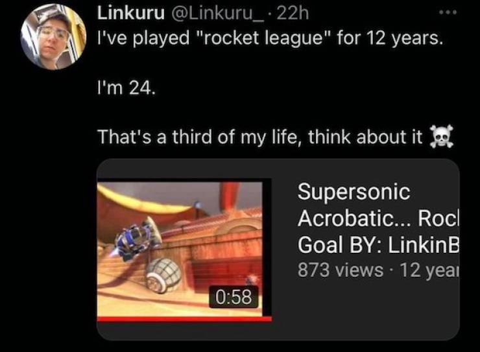This screenshot has width=480, height=352.
Task: Open the Supersonic Acrobatic video title
Action: (378, 218)
